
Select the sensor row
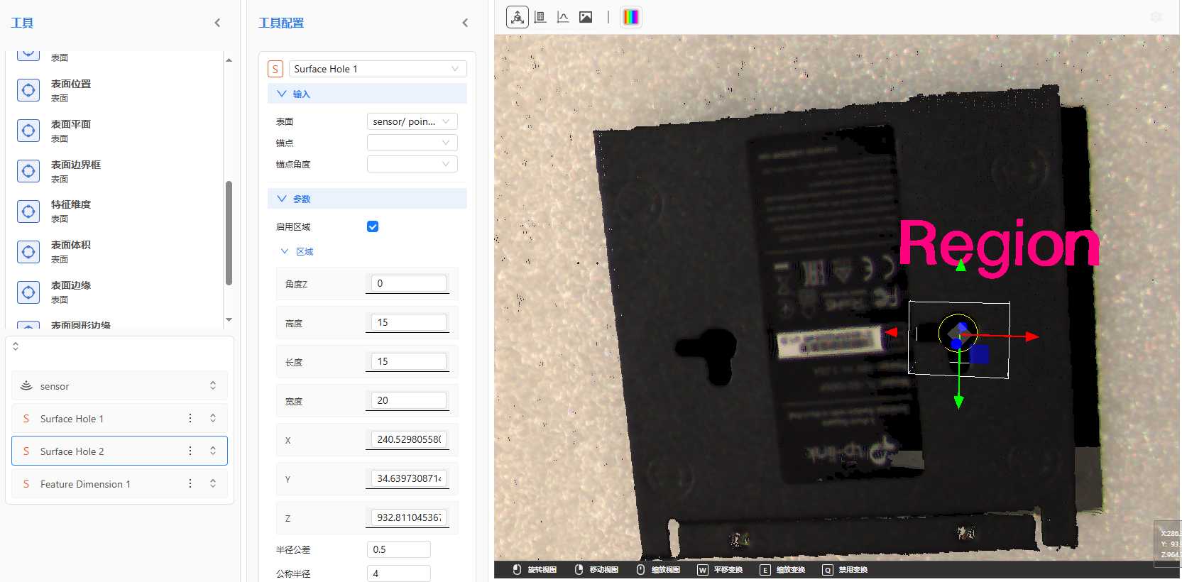click(x=119, y=385)
